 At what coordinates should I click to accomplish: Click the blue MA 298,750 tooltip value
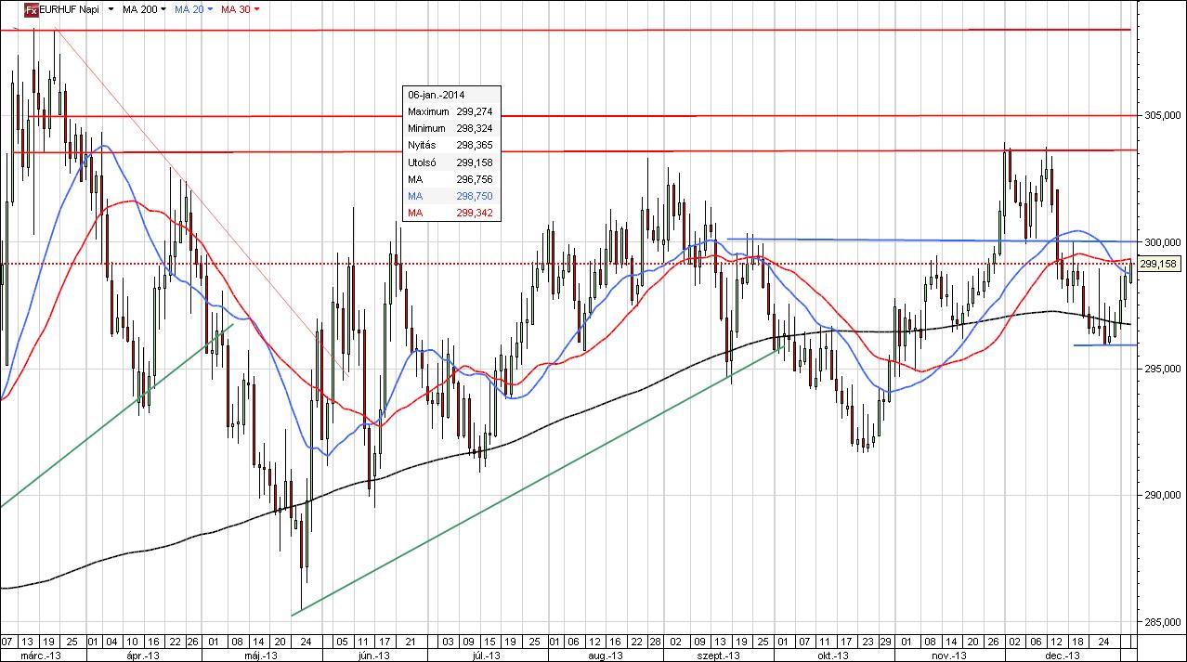click(x=475, y=197)
